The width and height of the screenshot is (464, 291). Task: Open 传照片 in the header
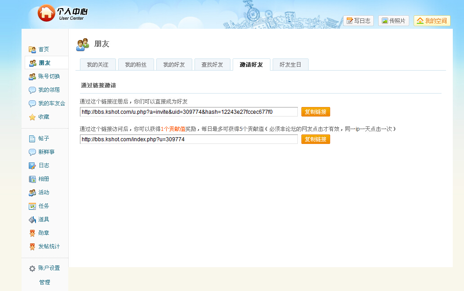[x=393, y=21]
